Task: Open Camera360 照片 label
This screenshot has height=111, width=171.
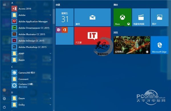Action: coord(27,73)
